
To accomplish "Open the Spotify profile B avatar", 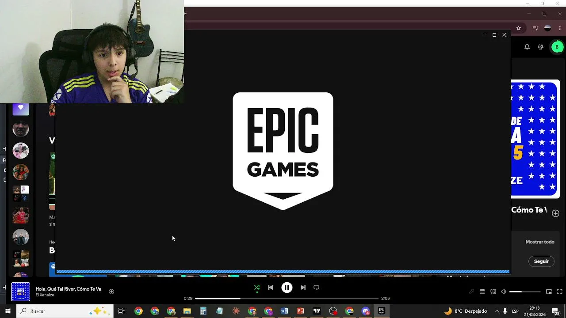I will click(x=557, y=47).
